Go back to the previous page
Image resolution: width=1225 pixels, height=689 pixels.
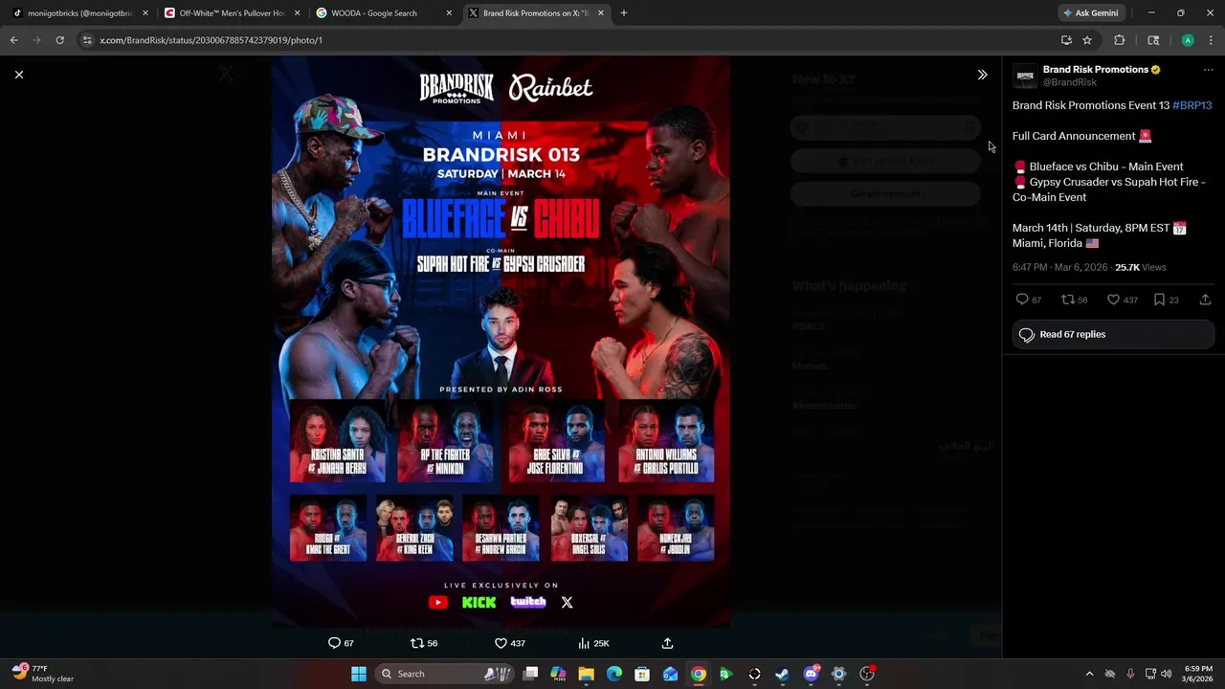[14, 40]
